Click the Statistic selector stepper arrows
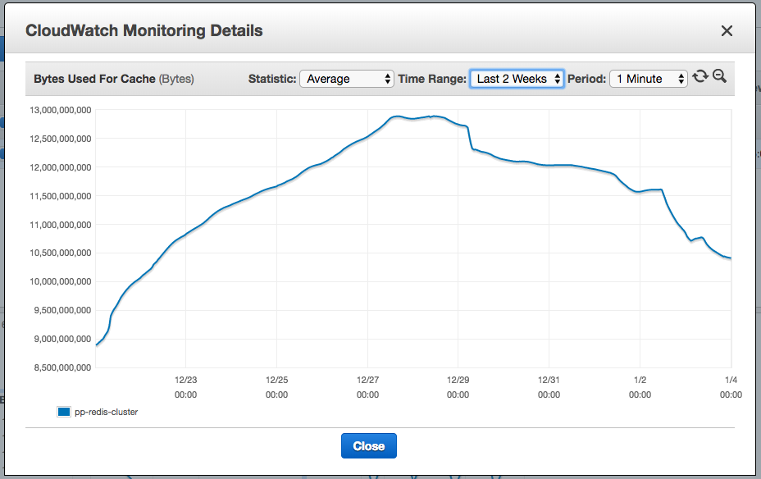This screenshot has height=479, width=761. 388,79
